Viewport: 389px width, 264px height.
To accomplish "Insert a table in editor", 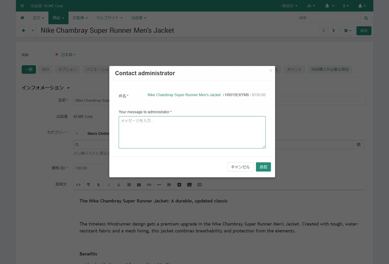I will click(x=139, y=185).
